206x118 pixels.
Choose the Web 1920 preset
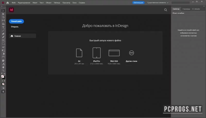coord(114,57)
